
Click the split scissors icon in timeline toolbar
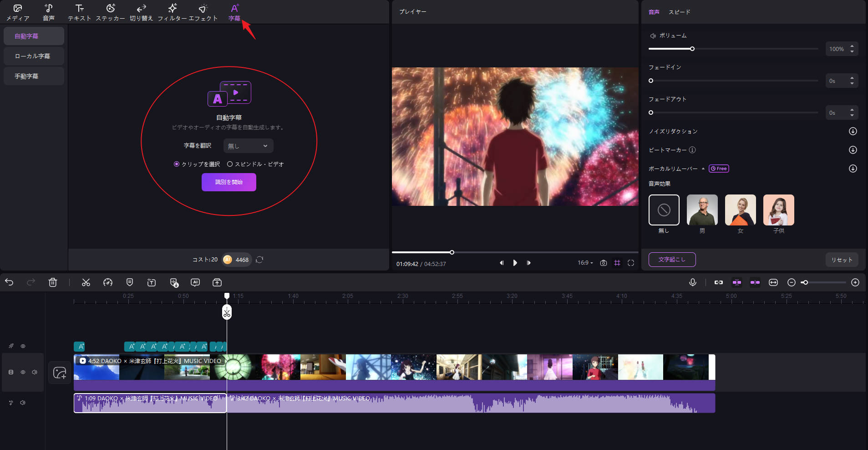point(86,282)
